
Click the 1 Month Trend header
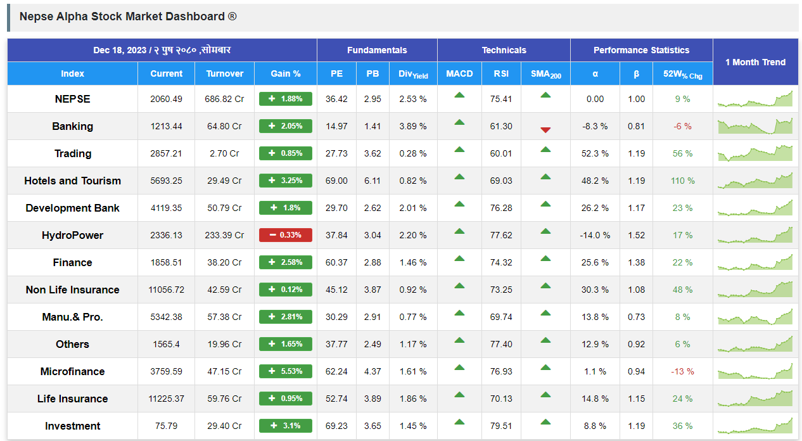[755, 62]
